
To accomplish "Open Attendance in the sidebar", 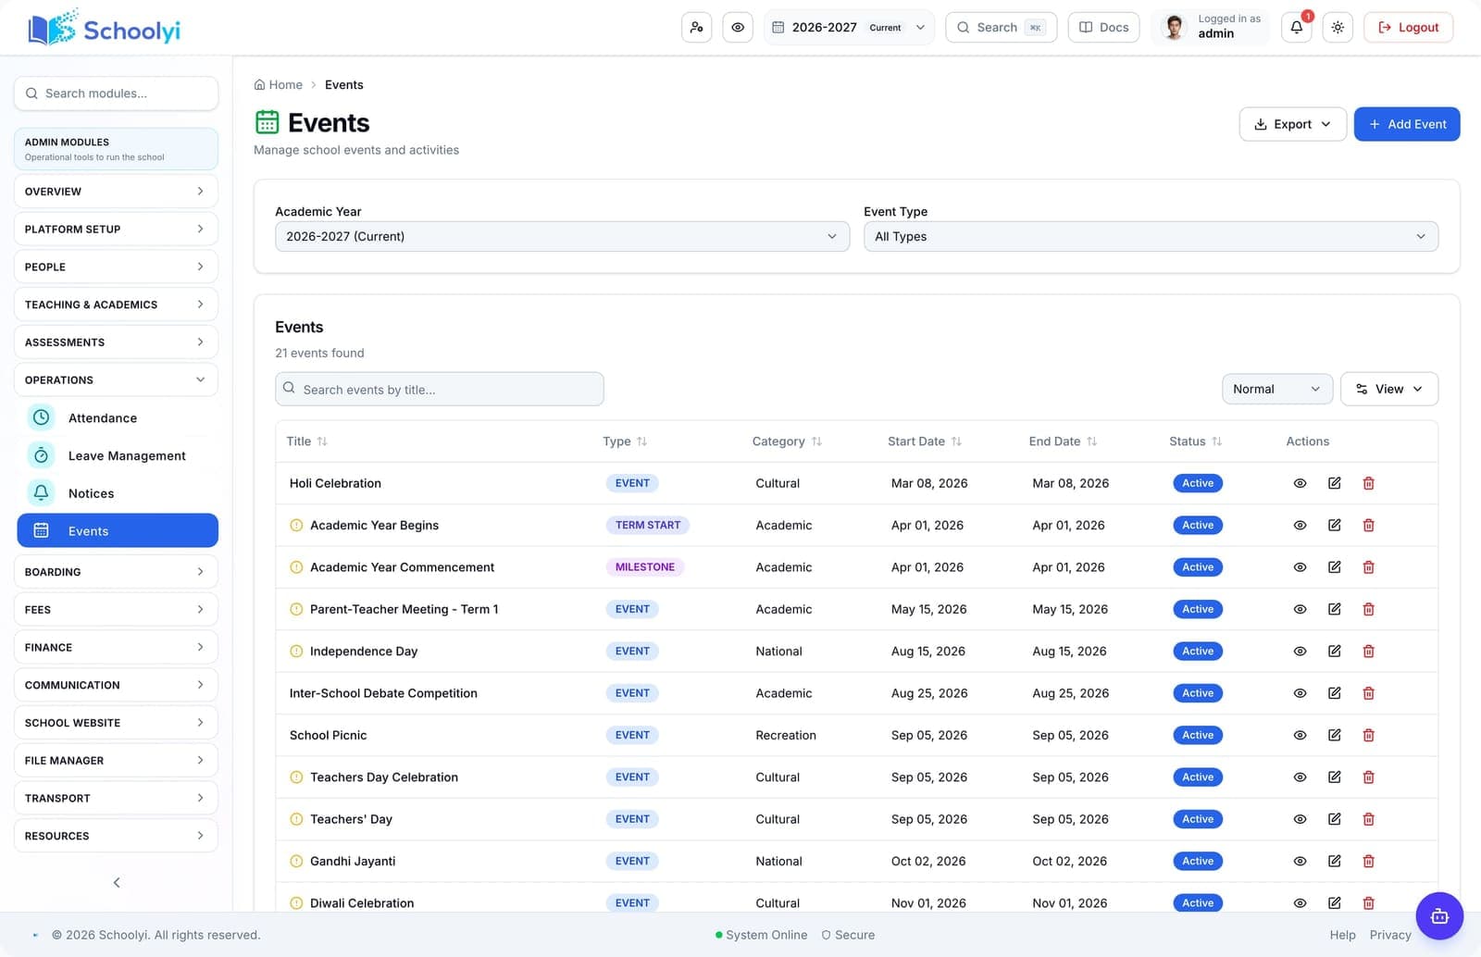I will tap(118, 418).
